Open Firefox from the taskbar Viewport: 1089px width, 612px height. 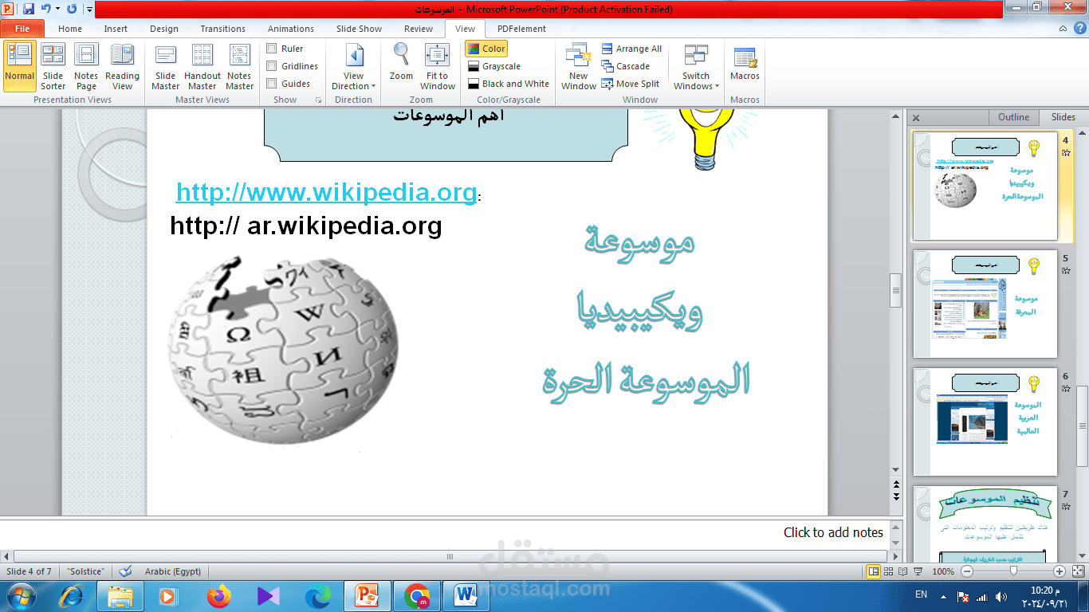pyautogui.click(x=218, y=595)
